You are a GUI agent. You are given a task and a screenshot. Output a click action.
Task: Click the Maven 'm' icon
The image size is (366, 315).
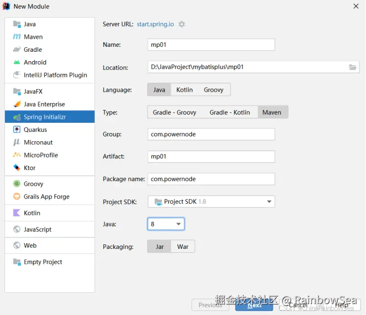click(x=17, y=37)
